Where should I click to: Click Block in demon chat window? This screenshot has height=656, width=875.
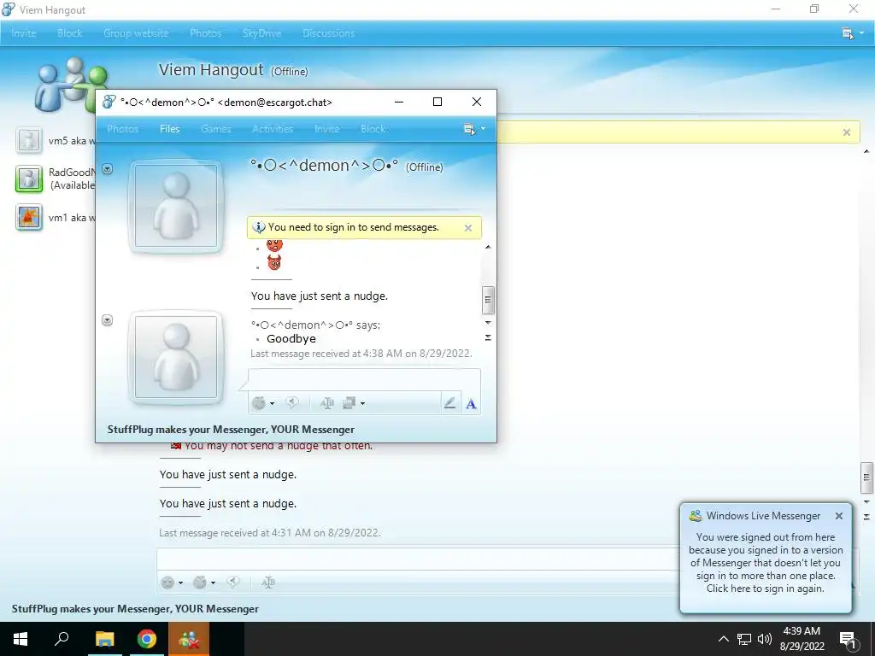click(x=373, y=129)
